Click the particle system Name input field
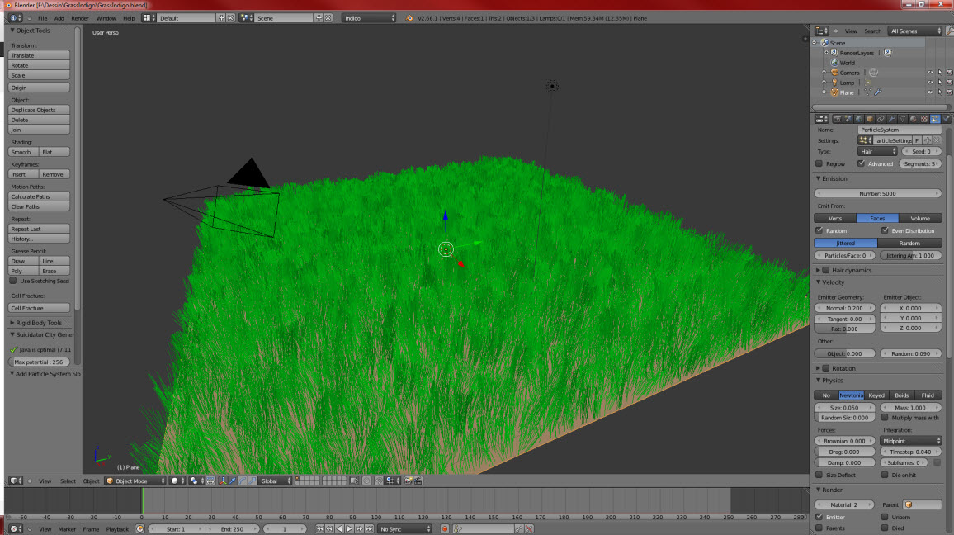This screenshot has height=535, width=954. click(x=899, y=130)
